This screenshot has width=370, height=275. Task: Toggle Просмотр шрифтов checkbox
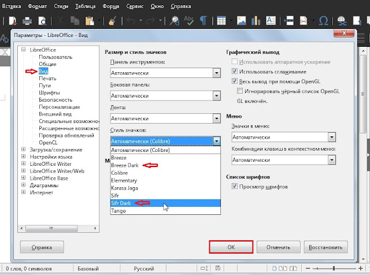coord(234,187)
